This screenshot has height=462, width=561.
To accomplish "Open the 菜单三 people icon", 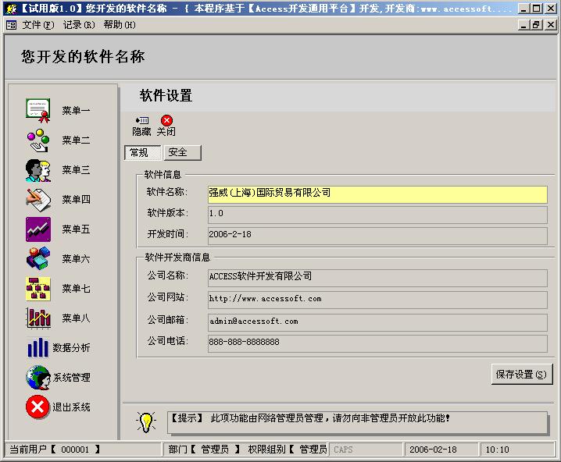I will coord(38,170).
